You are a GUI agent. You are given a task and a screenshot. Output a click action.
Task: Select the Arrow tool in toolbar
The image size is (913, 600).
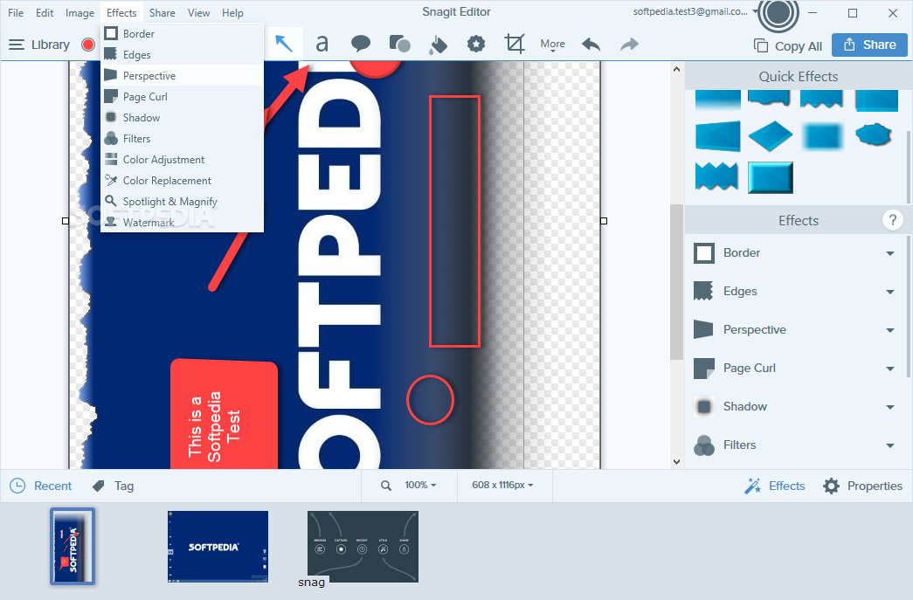[x=284, y=44]
